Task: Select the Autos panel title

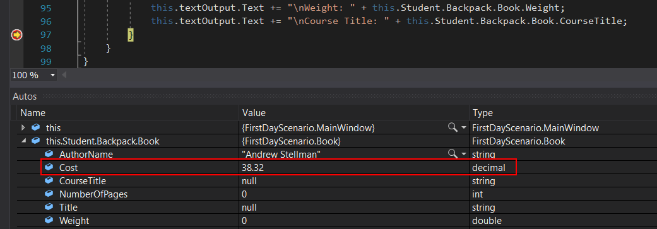Action: click(25, 97)
